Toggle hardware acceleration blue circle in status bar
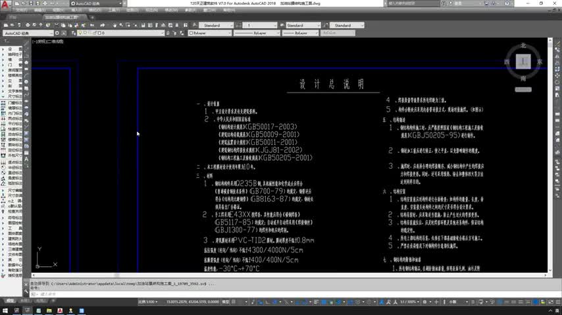Viewport: 562px width, 315px height. (x=536, y=302)
